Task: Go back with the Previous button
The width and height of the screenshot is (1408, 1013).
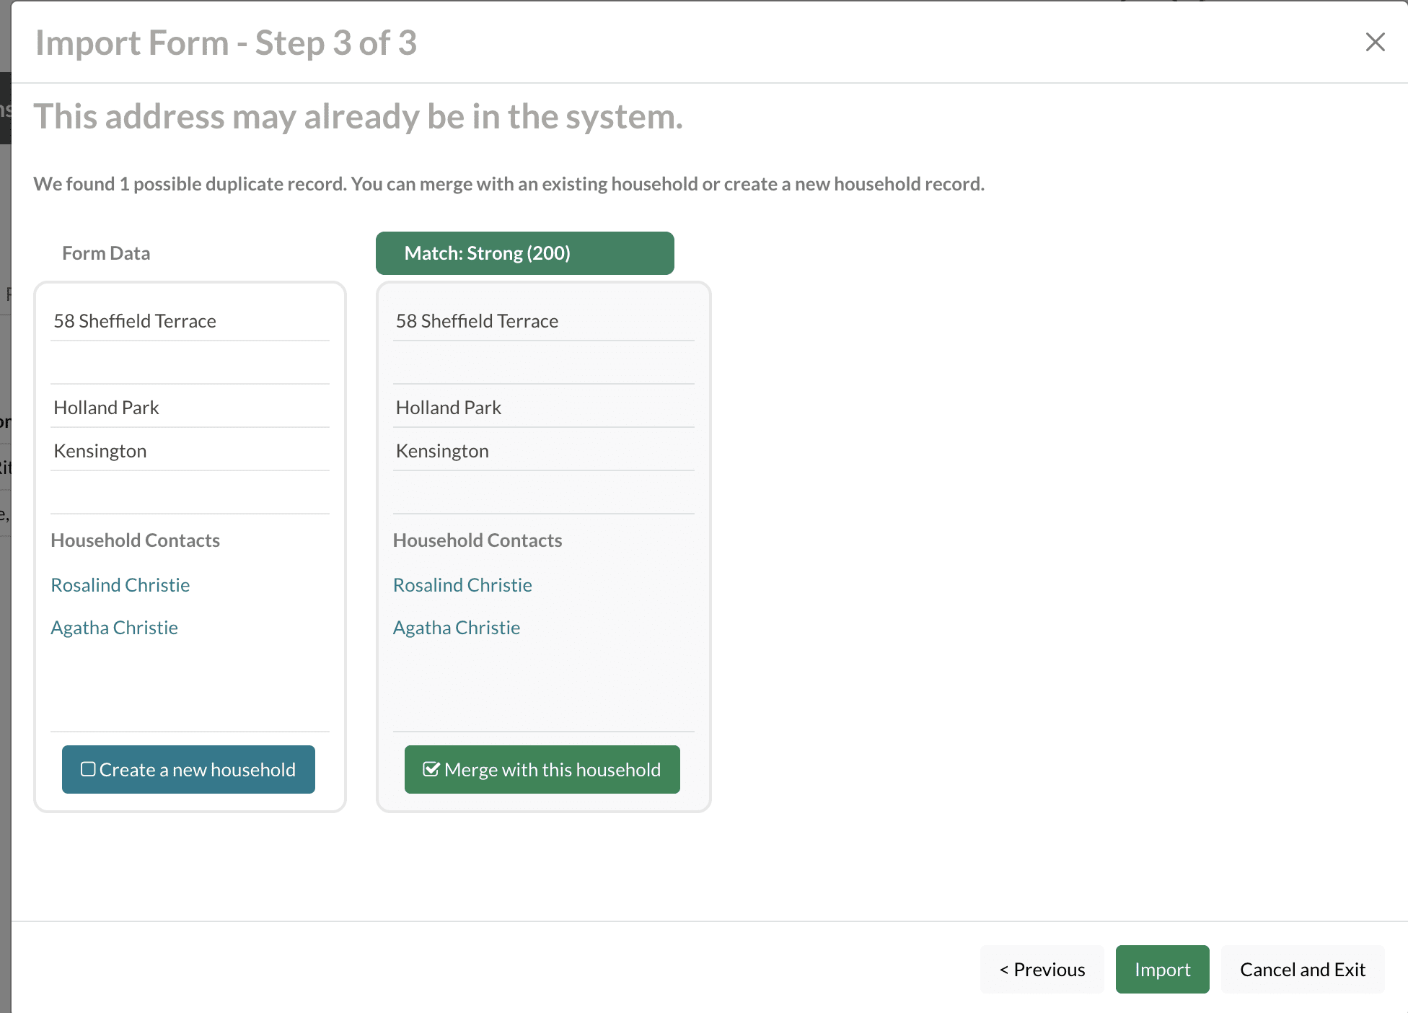Action: (1042, 969)
